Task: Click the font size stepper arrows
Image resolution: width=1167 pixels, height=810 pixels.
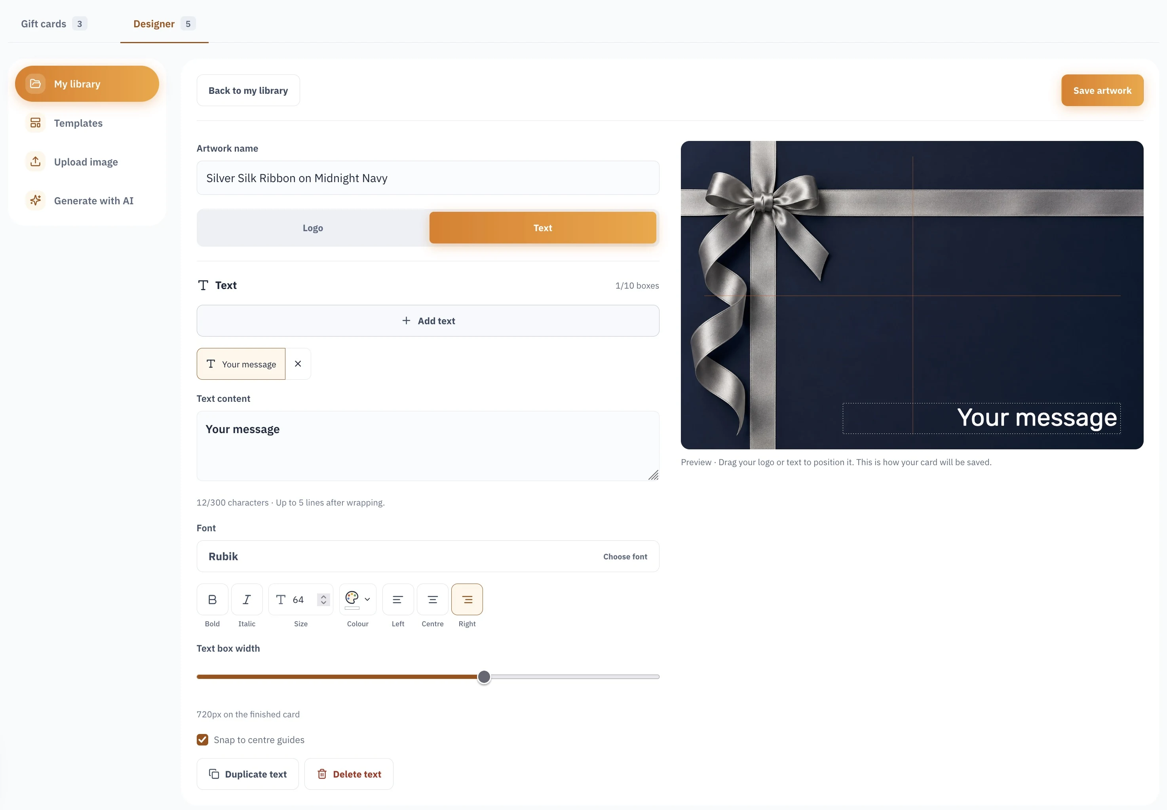Action: point(323,600)
